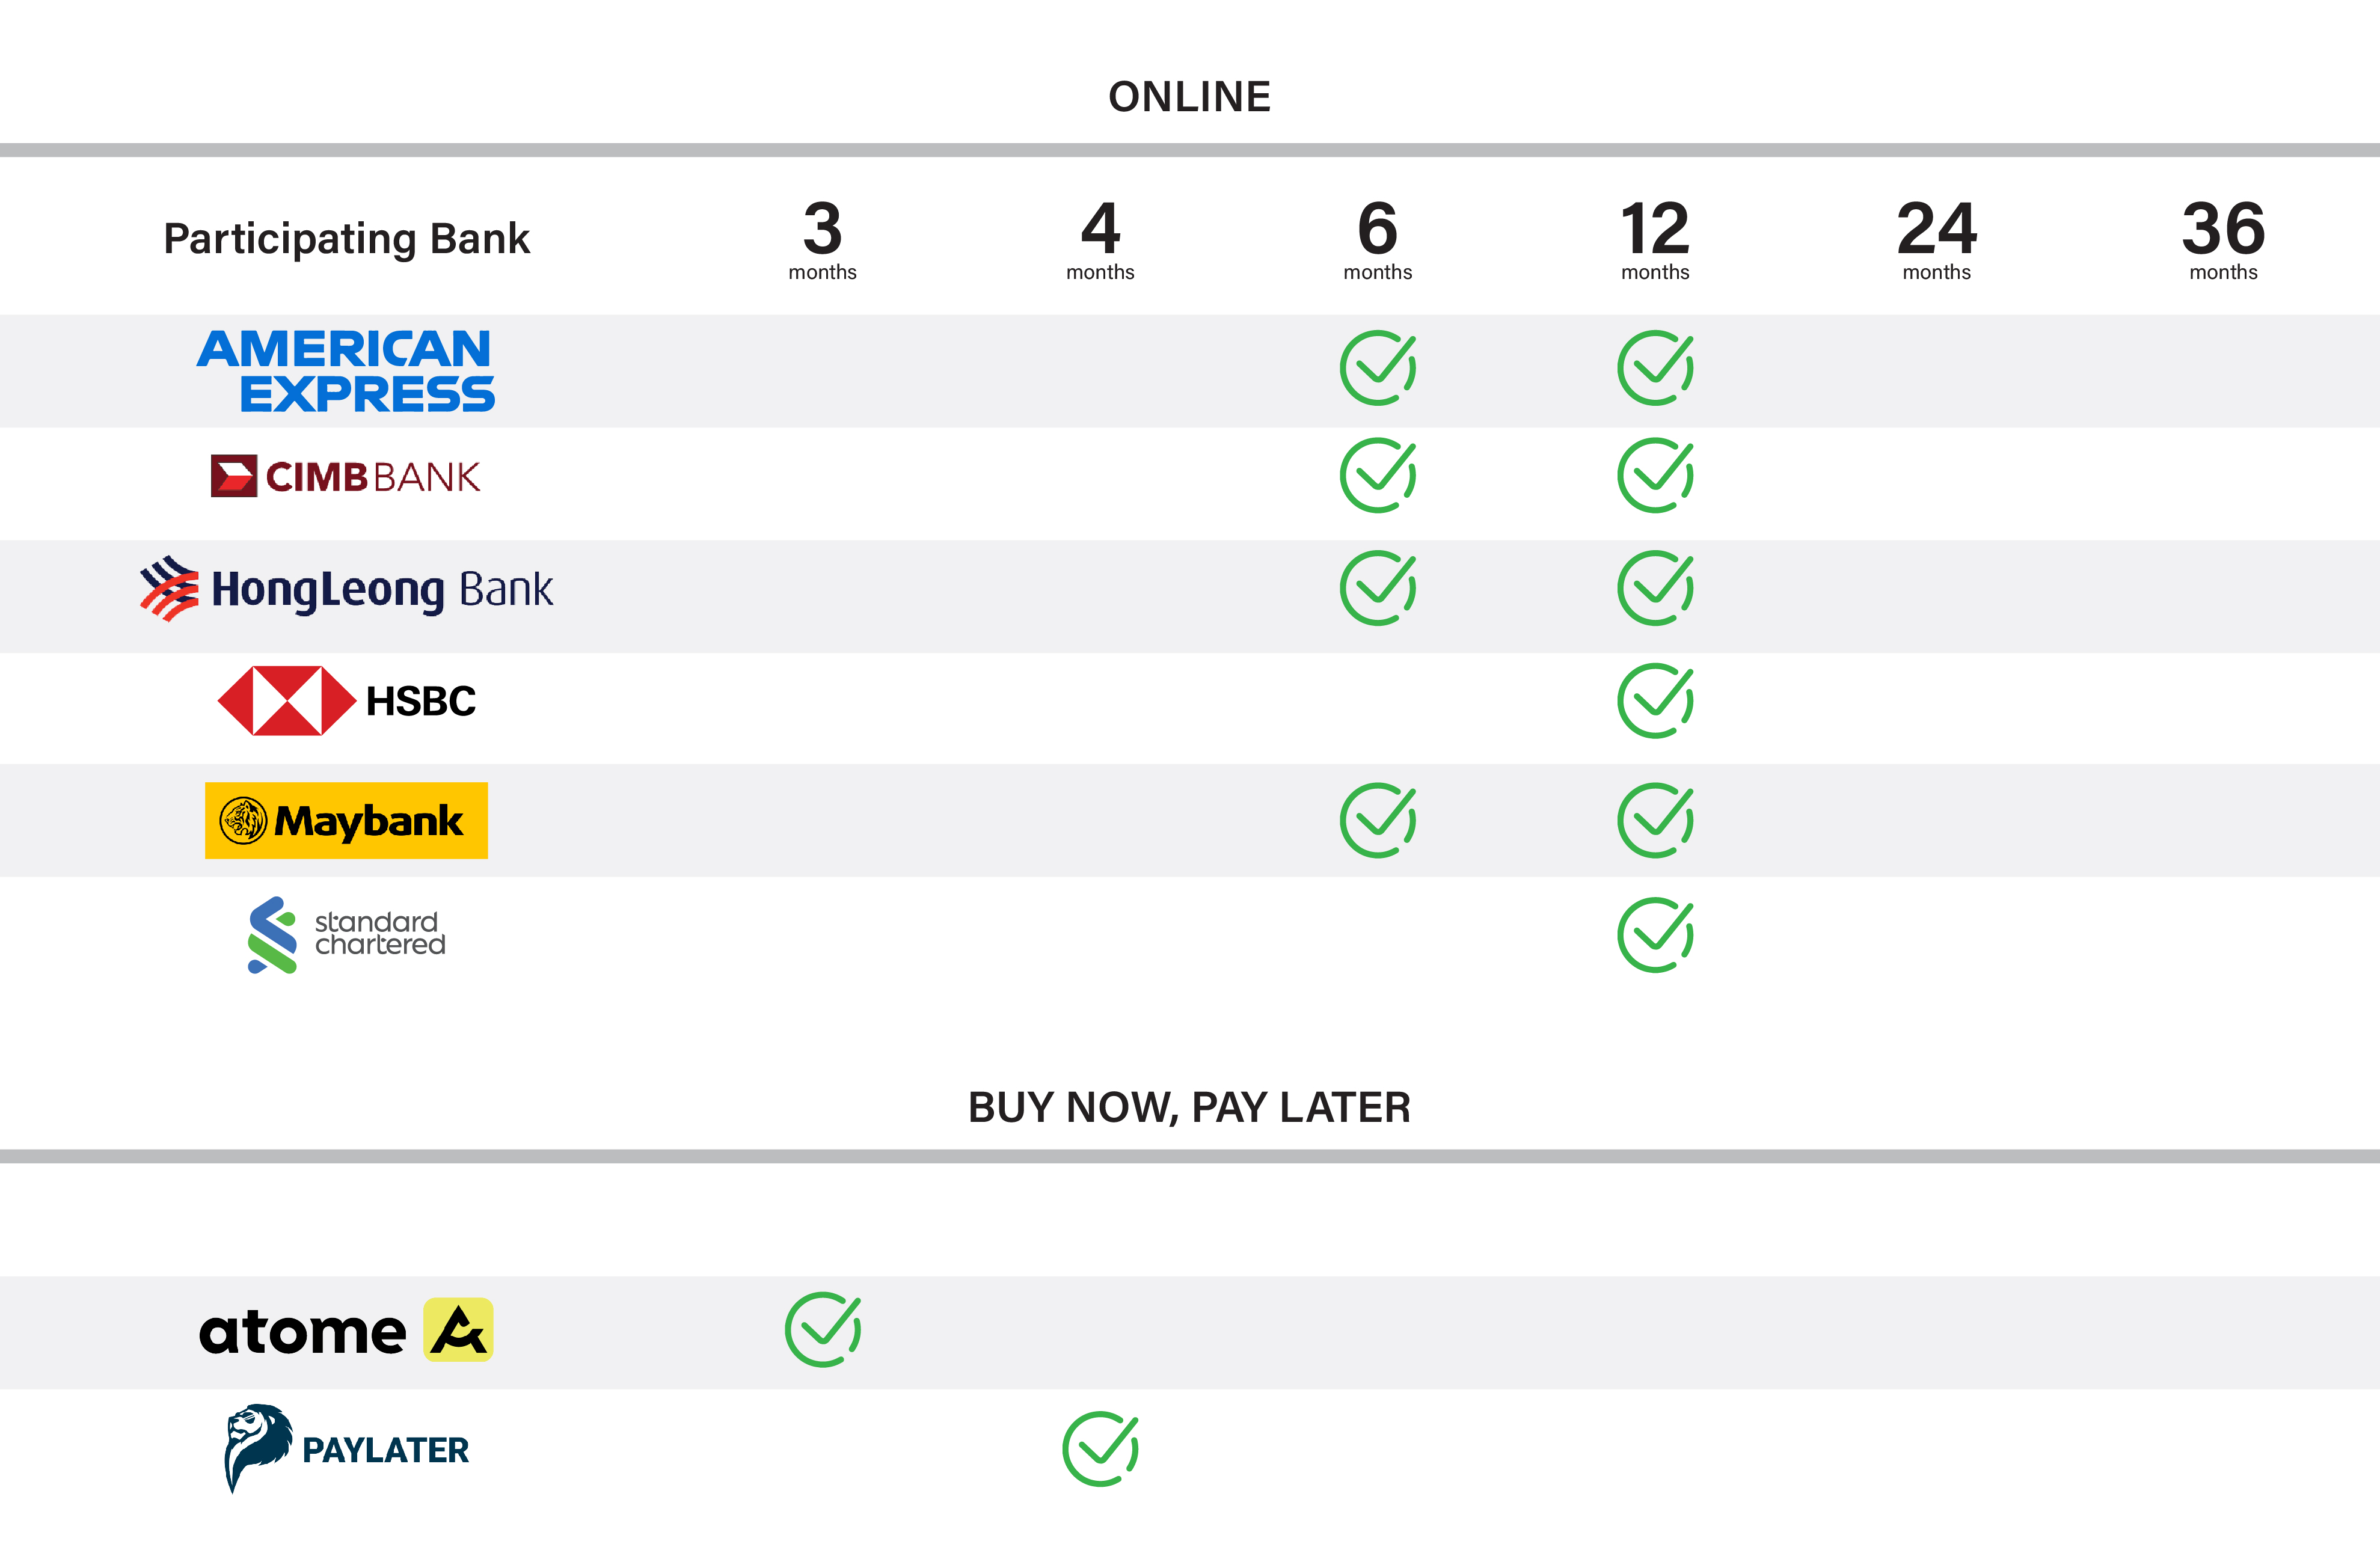Click CIMB Bank 12 months checkmark
This screenshot has width=2380, height=1565.
coord(1655,476)
